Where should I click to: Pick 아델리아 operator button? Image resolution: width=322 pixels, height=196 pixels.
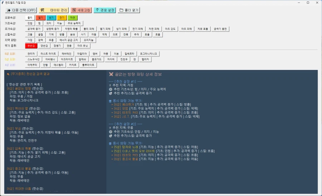(x=82, y=54)
